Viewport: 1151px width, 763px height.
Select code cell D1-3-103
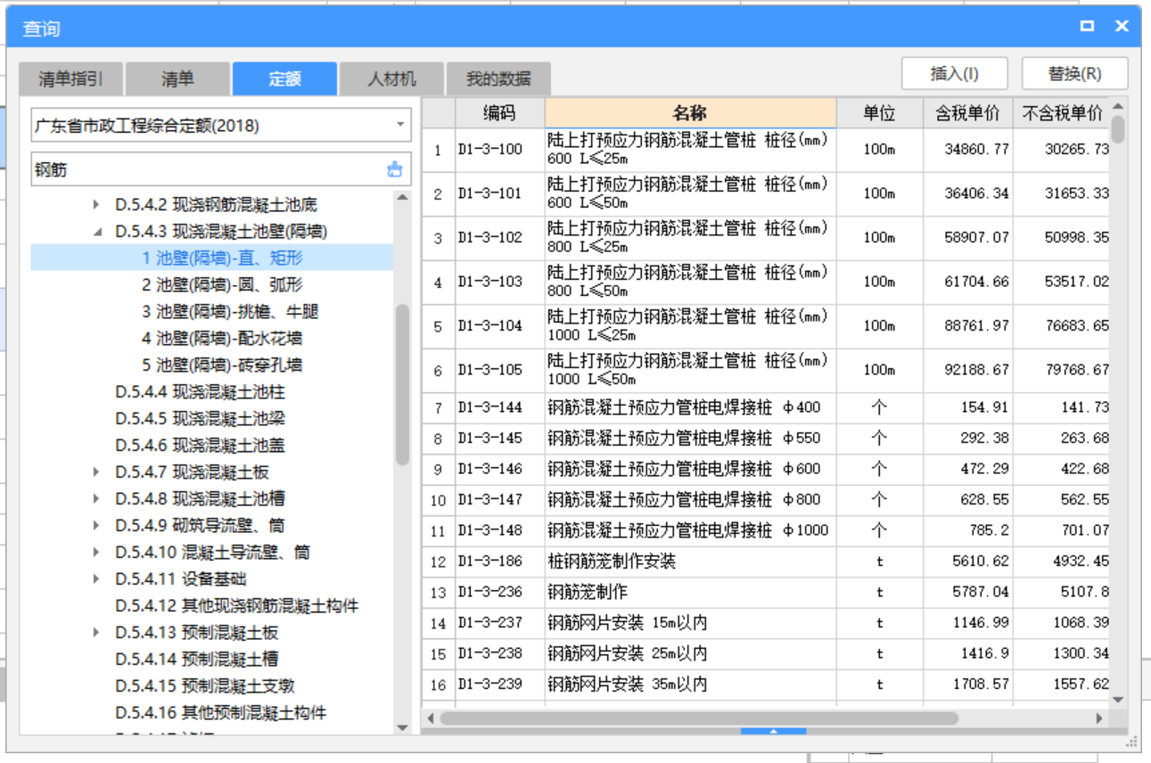tap(500, 282)
